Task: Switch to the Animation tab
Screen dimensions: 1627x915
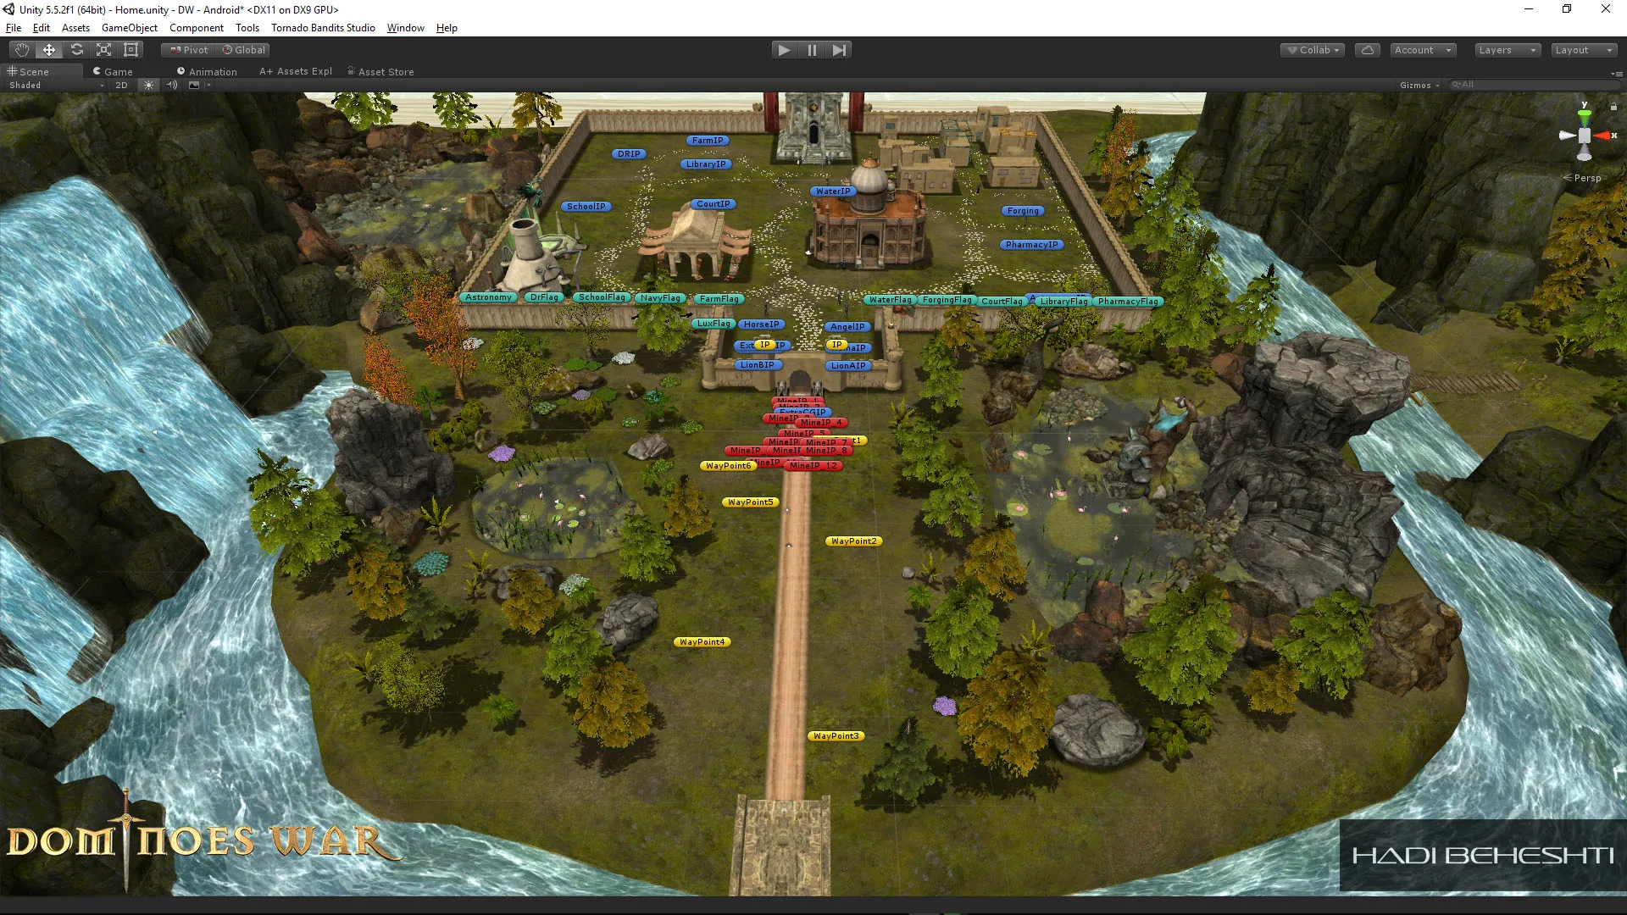Action: 208,72
